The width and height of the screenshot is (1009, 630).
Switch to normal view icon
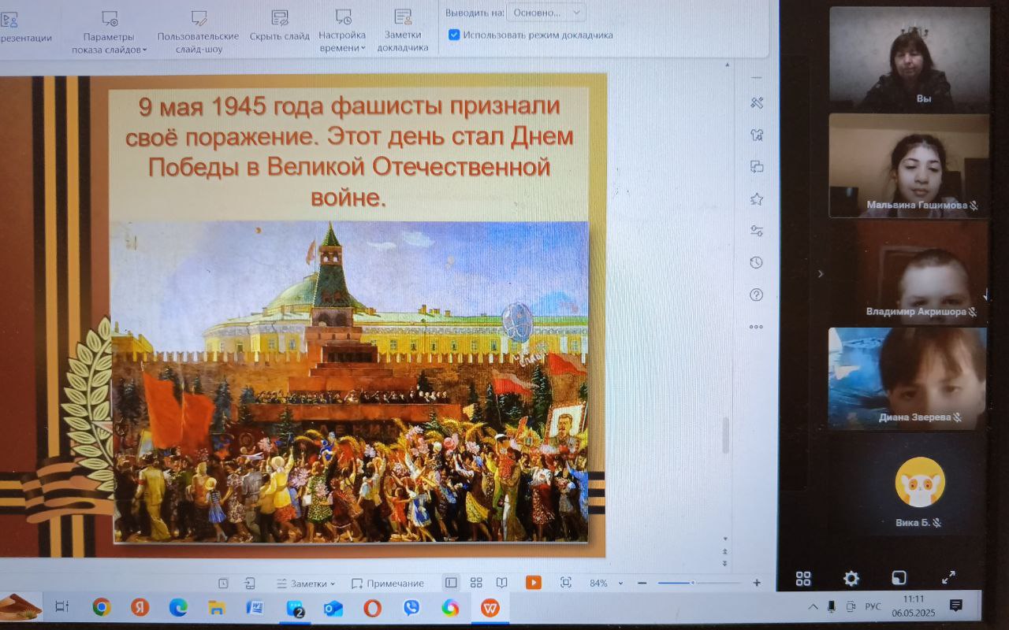pos(451,583)
